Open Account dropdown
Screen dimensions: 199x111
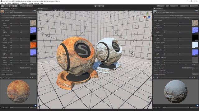coord(174,6)
